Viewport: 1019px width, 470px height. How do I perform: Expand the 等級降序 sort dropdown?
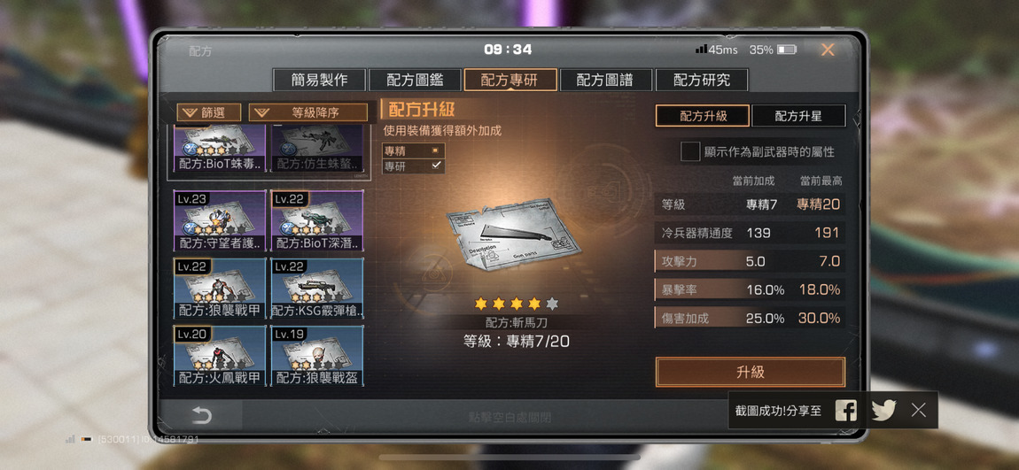tap(308, 112)
